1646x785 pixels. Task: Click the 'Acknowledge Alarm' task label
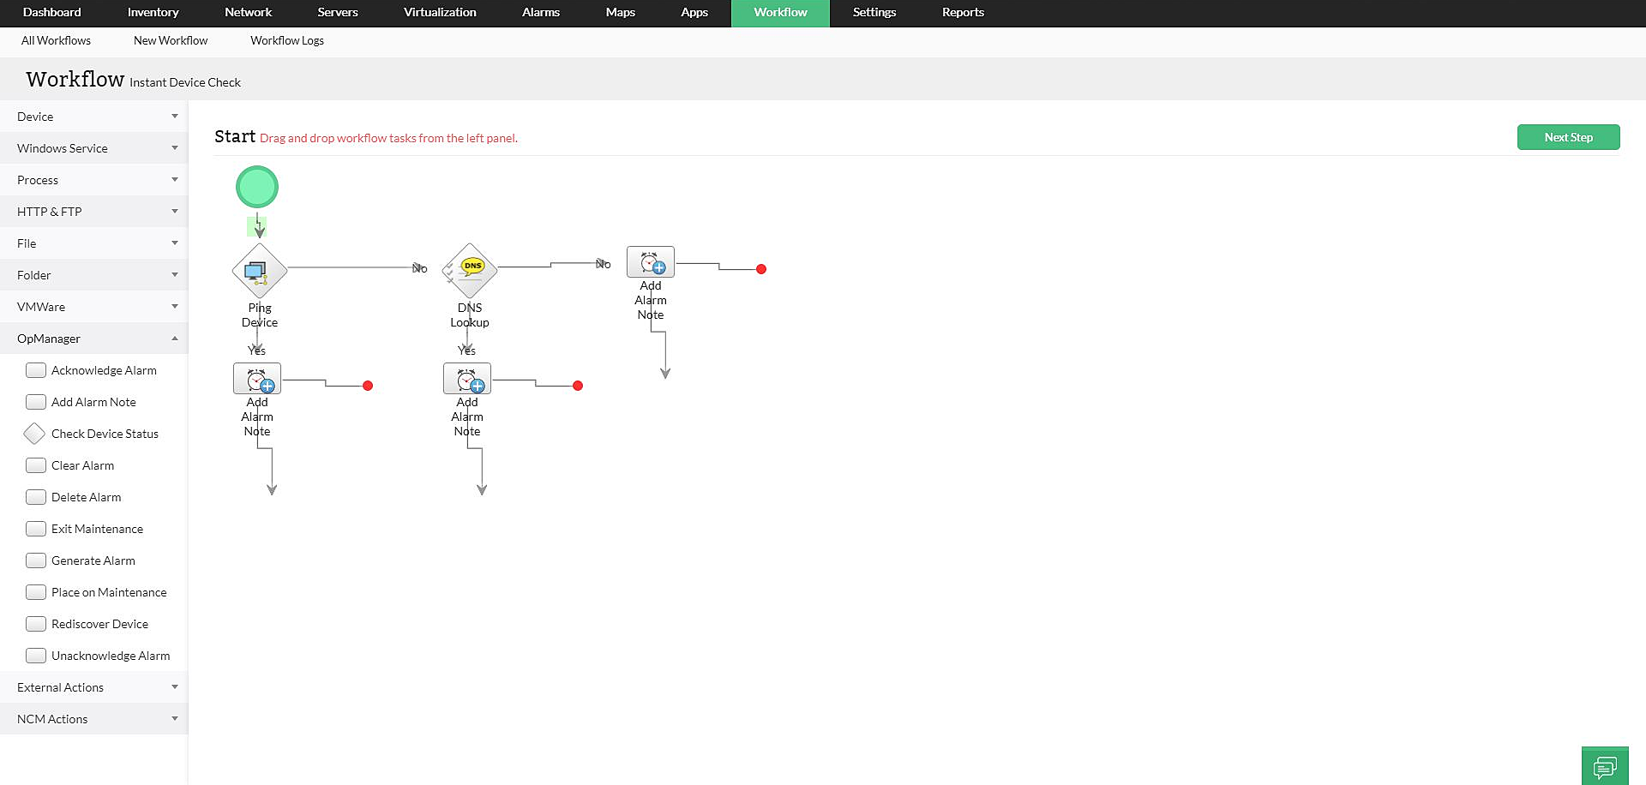pos(104,370)
